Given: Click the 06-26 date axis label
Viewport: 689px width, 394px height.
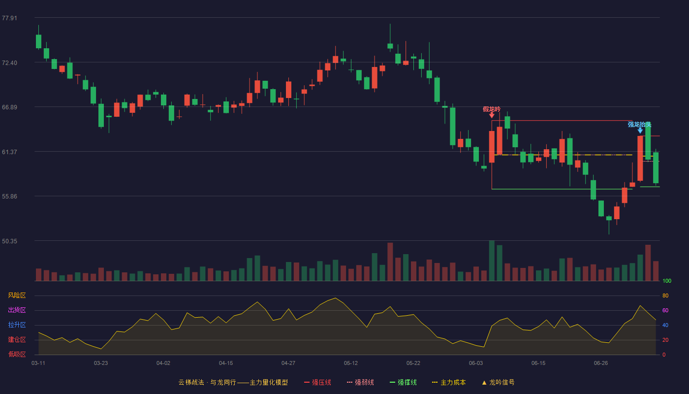Looking at the screenshot, I should pyautogui.click(x=601, y=363).
